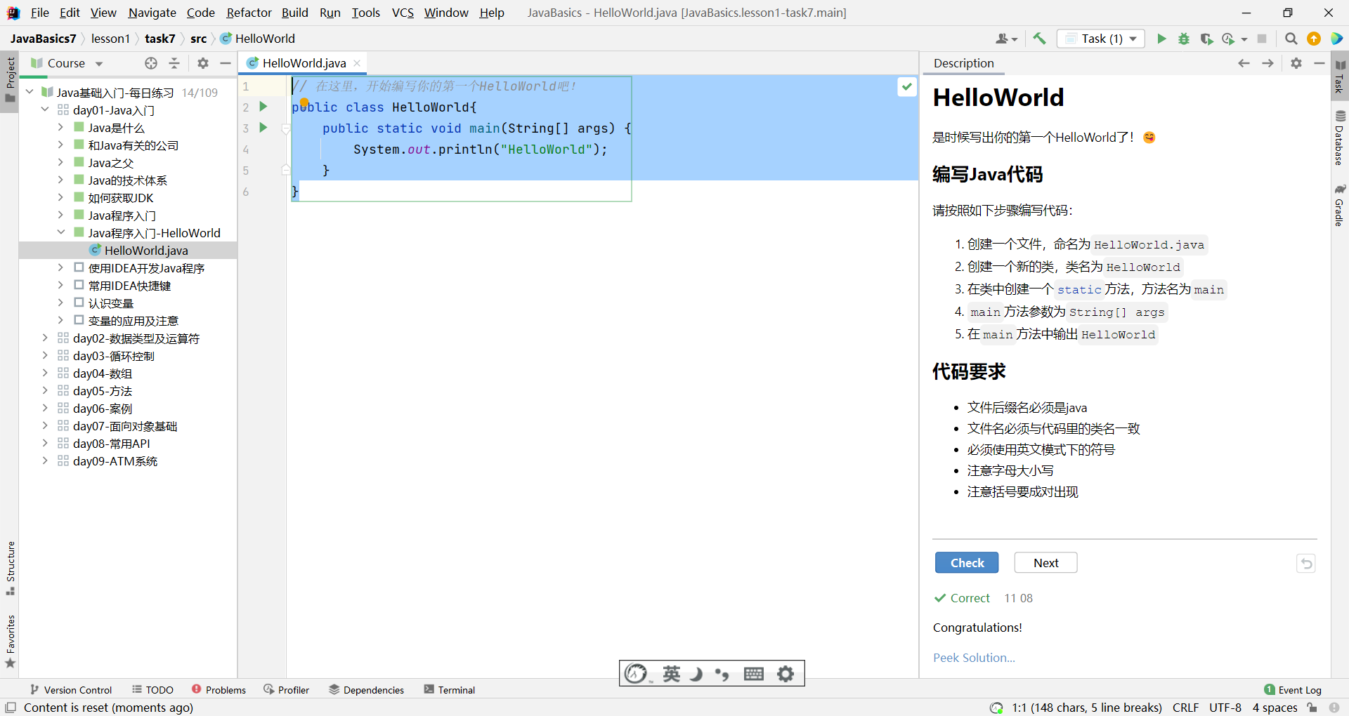Expand the day02-数据类型及运算符 section
This screenshot has height=716, width=1349.
[45, 338]
